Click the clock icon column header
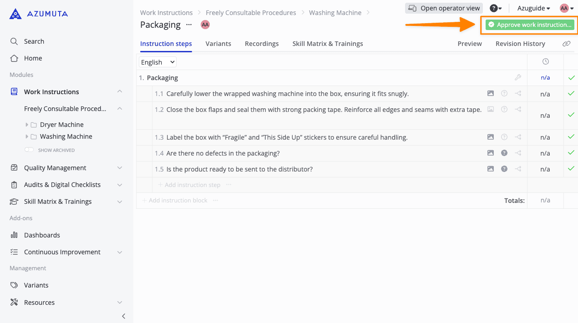 click(x=545, y=62)
